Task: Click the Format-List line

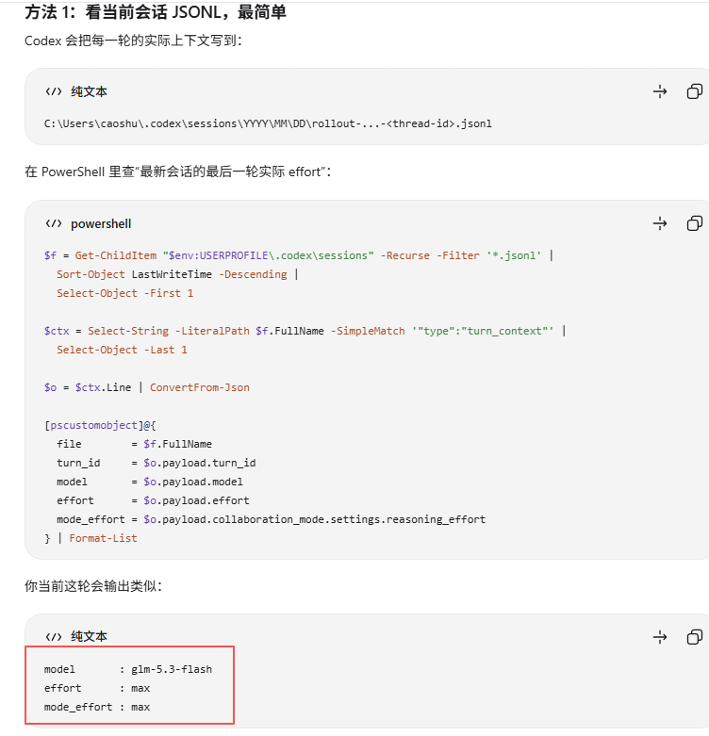Action: point(91,538)
